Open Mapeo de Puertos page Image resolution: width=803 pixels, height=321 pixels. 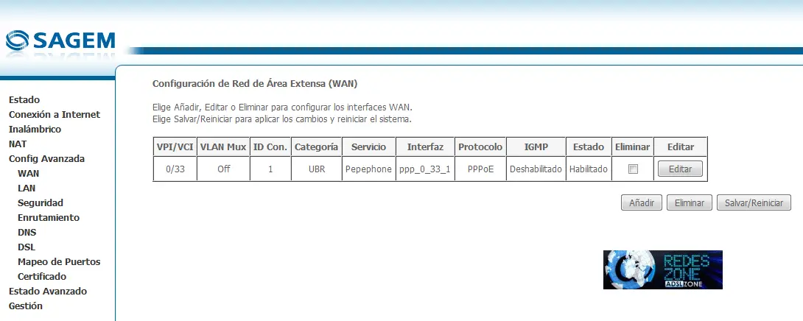point(59,262)
